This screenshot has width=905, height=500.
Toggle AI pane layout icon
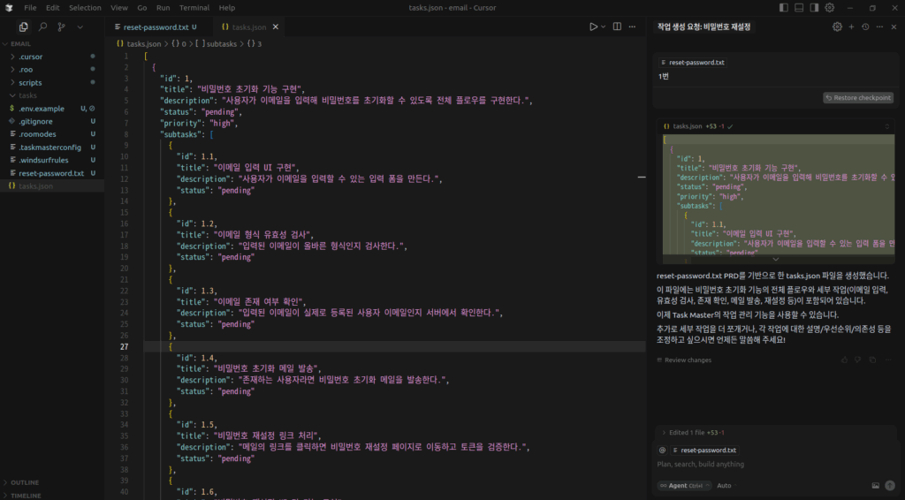[814, 7]
